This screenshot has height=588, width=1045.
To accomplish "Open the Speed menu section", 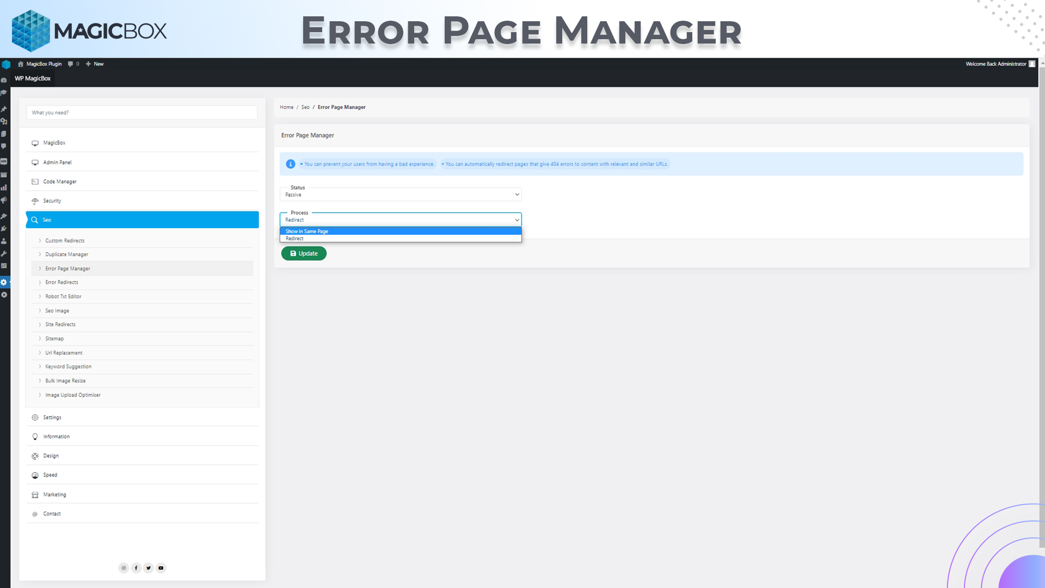I will pyautogui.click(x=142, y=475).
